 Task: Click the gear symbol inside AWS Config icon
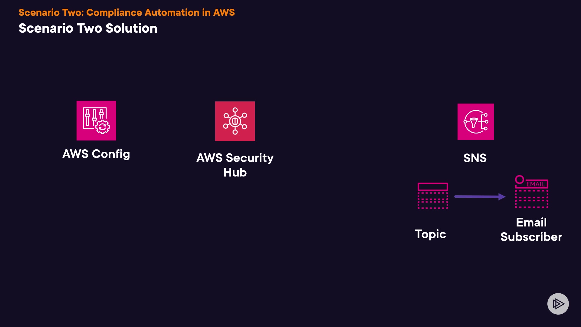pyautogui.click(x=103, y=127)
